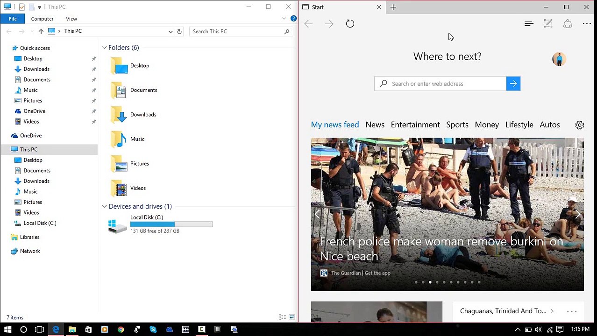The height and width of the screenshot is (336, 597).
Task: Refresh the Edge Start page
Action: [350, 24]
